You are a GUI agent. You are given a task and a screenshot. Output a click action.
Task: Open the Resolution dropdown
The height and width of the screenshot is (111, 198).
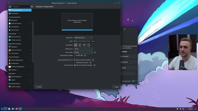[83, 38]
